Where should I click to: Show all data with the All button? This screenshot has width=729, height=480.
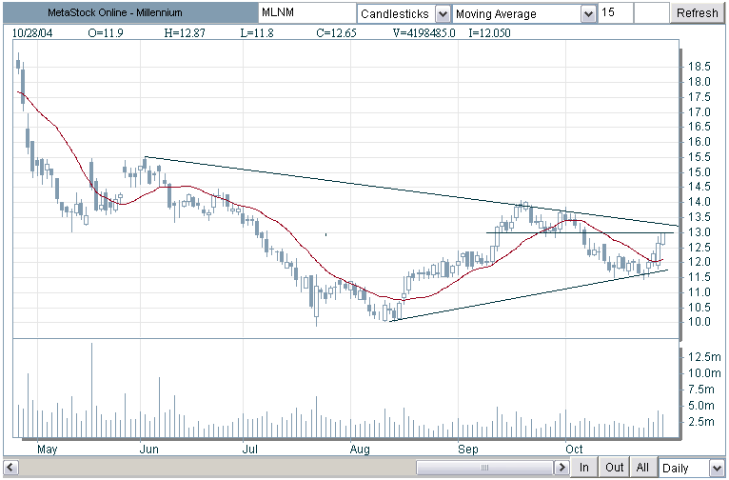[x=642, y=467]
